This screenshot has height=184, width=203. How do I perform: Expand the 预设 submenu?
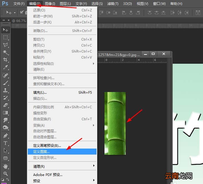(x=94, y=180)
